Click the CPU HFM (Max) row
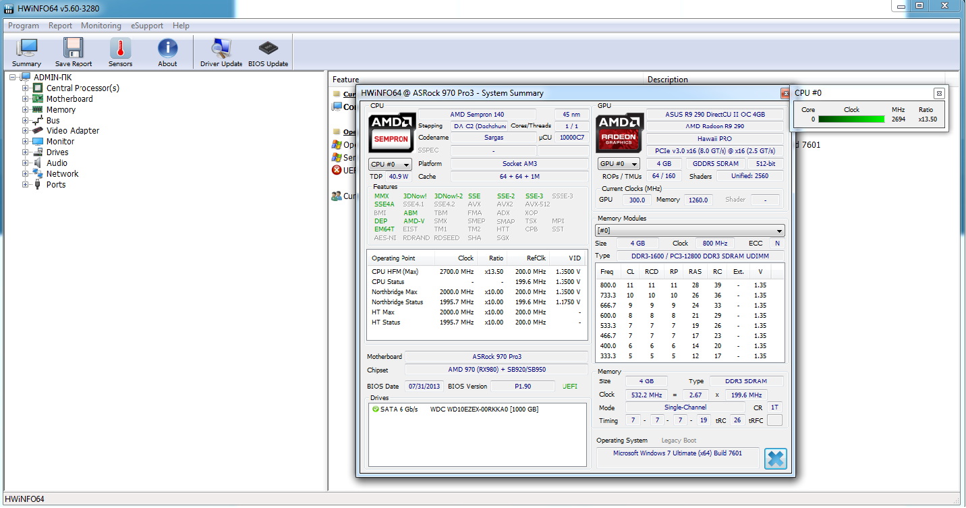 [x=477, y=272]
